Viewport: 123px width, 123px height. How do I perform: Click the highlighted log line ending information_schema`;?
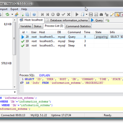point(61,109)
